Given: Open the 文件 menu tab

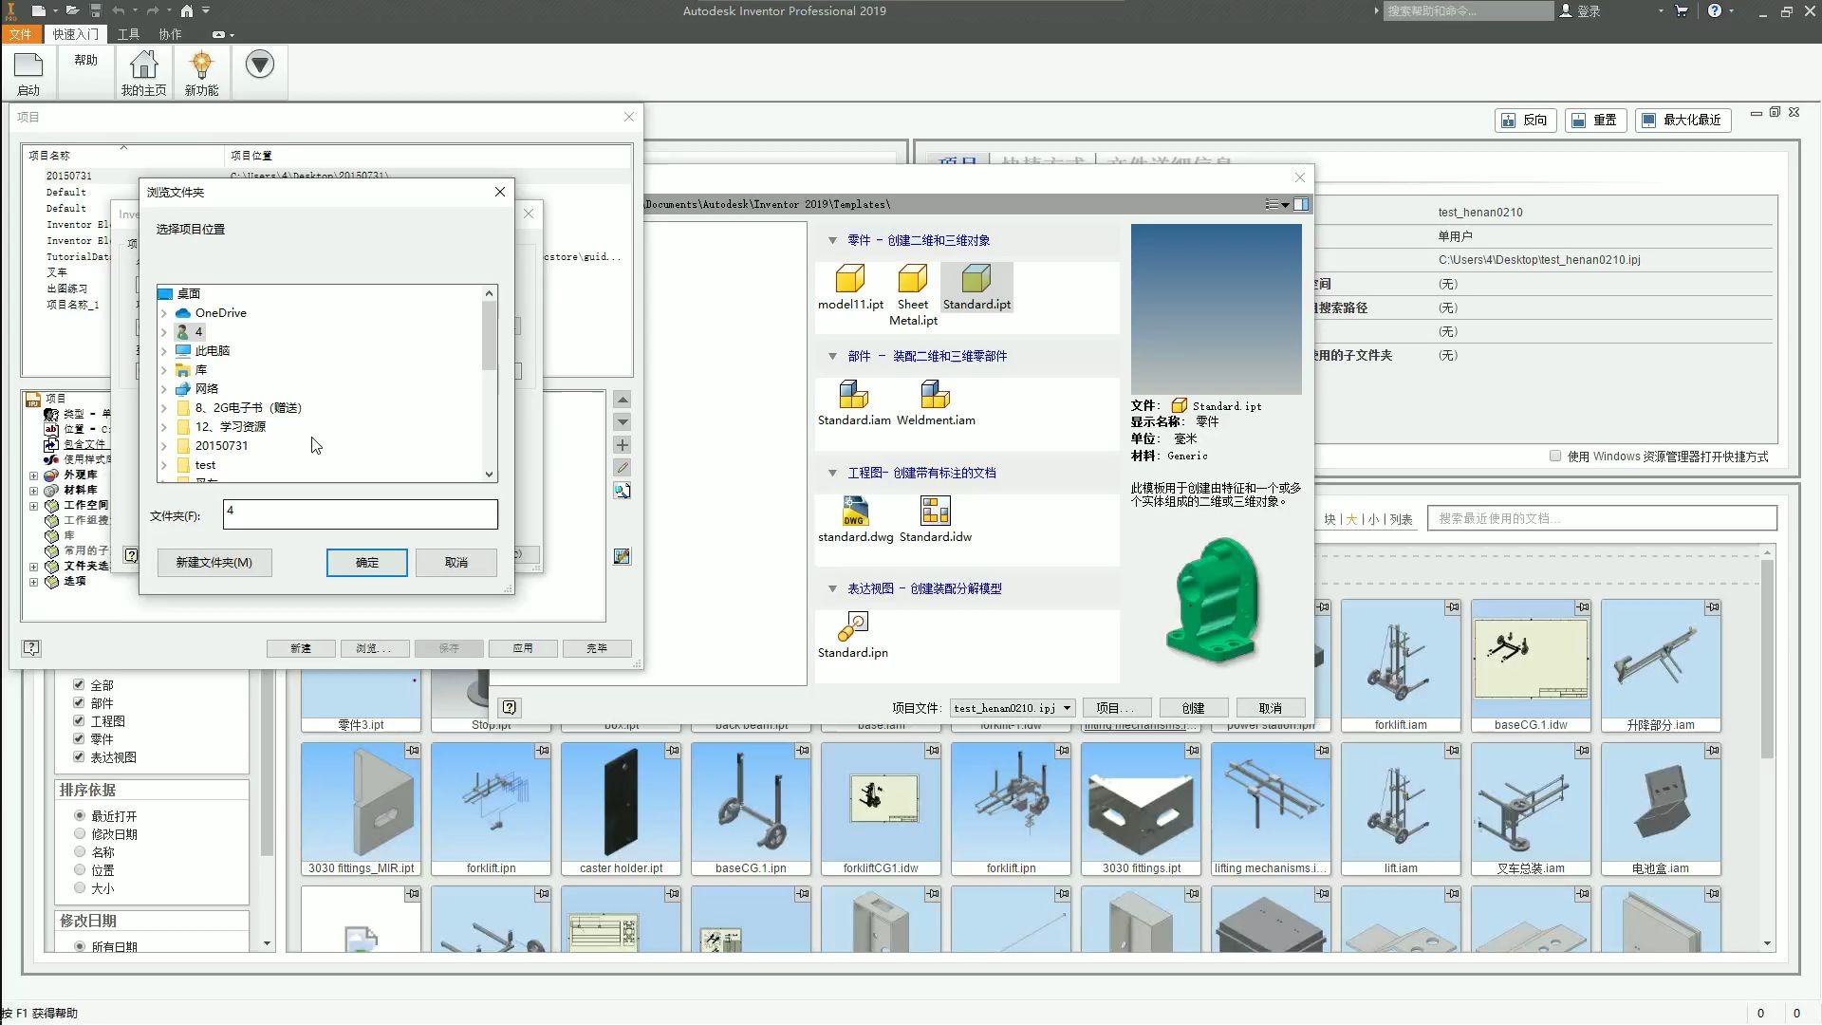Looking at the screenshot, I should [20, 34].
